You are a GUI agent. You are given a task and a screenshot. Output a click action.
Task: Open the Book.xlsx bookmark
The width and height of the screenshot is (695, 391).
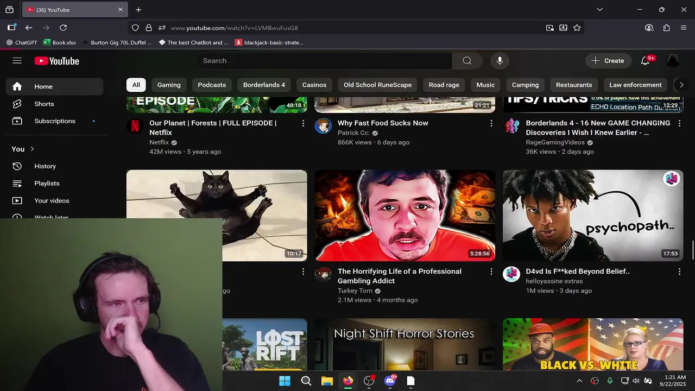[x=60, y=42]
